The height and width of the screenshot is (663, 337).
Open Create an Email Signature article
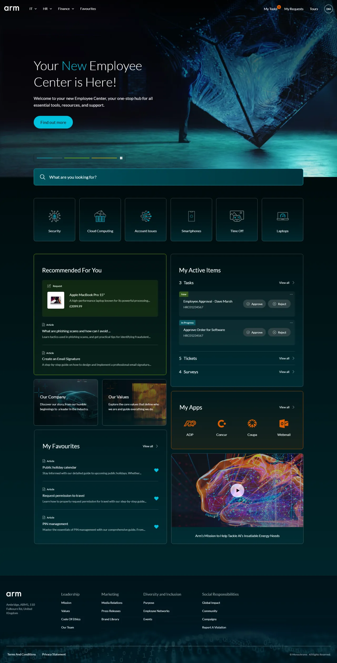(61, 359)
